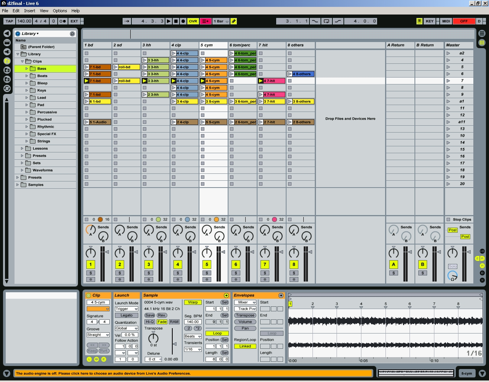Open the Edit menu
Screen dimensions: 489x382
[16, 11]
